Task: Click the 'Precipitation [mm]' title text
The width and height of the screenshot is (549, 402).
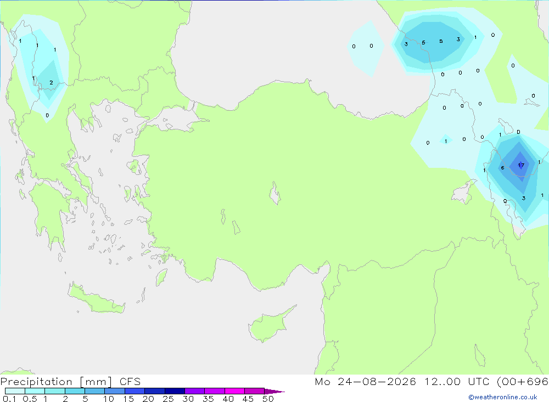Action: coord(56,382)
